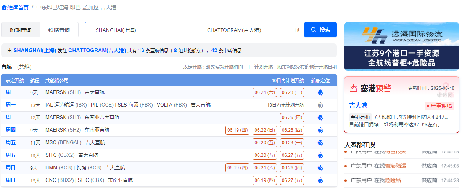
Task: Click HMM (KCB) carrier entry
Action: (x=59, y=167)
